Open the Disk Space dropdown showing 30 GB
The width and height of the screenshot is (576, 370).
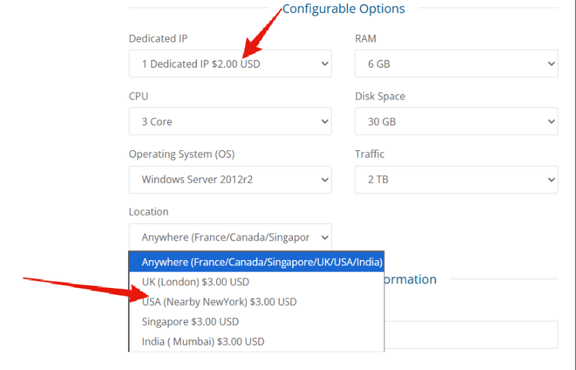click(456, 122)
